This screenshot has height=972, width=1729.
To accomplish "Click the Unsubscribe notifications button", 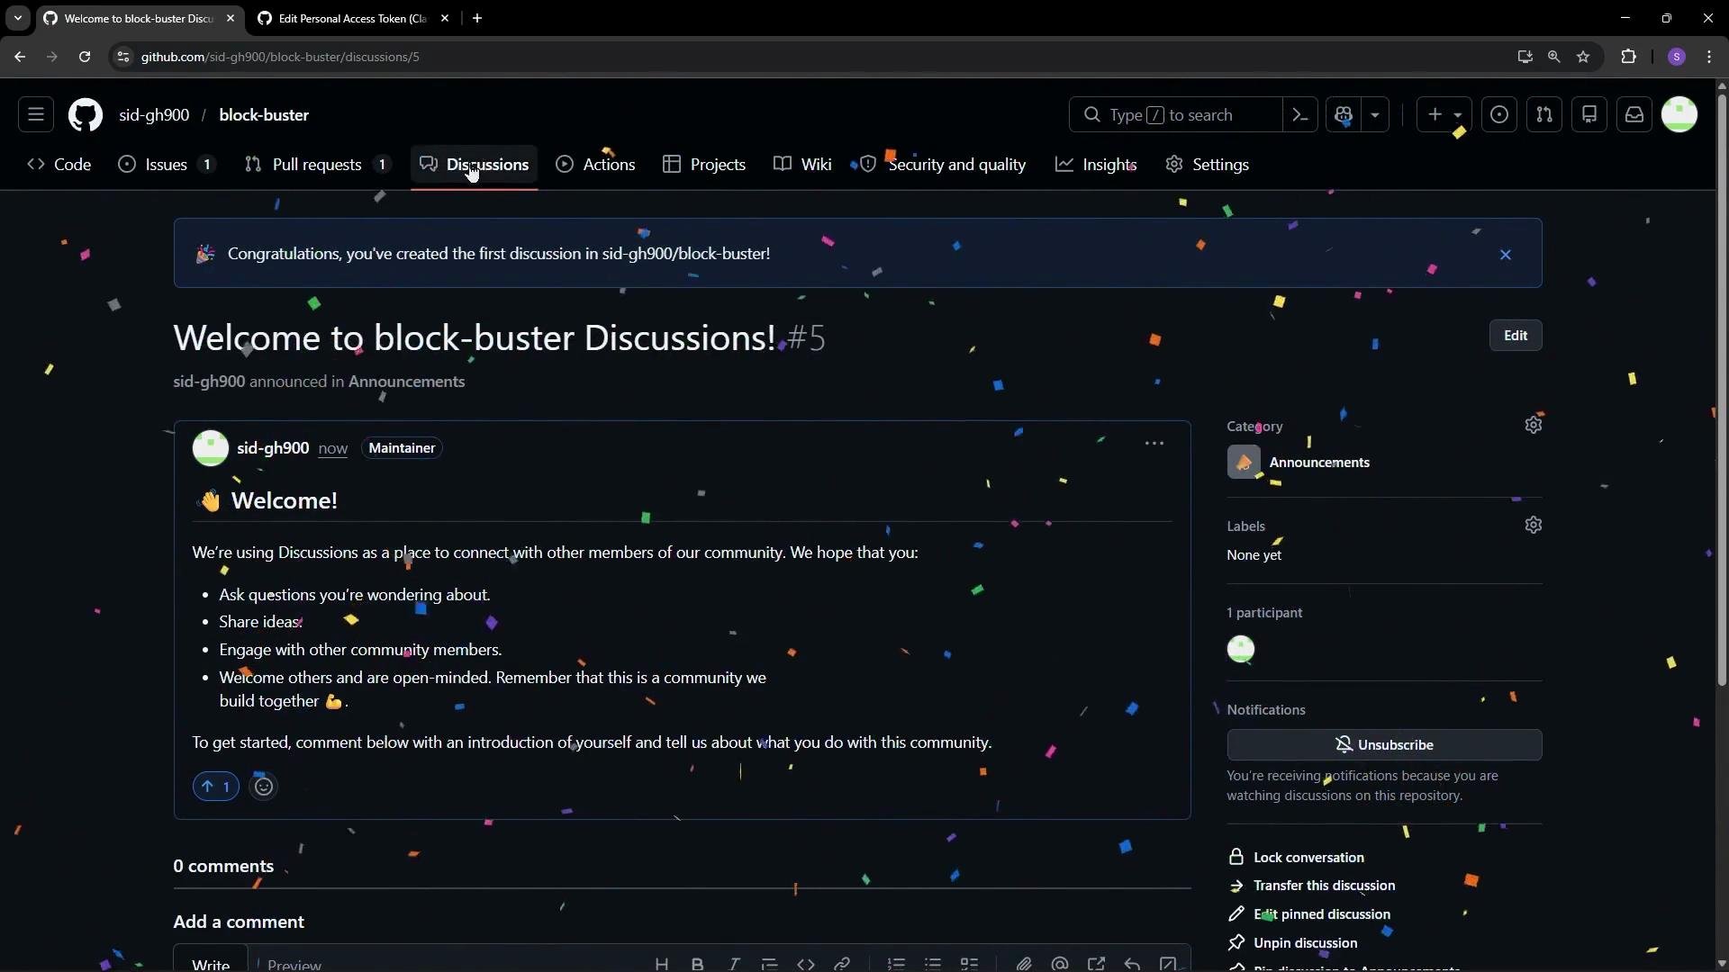I will (1384, 745).
